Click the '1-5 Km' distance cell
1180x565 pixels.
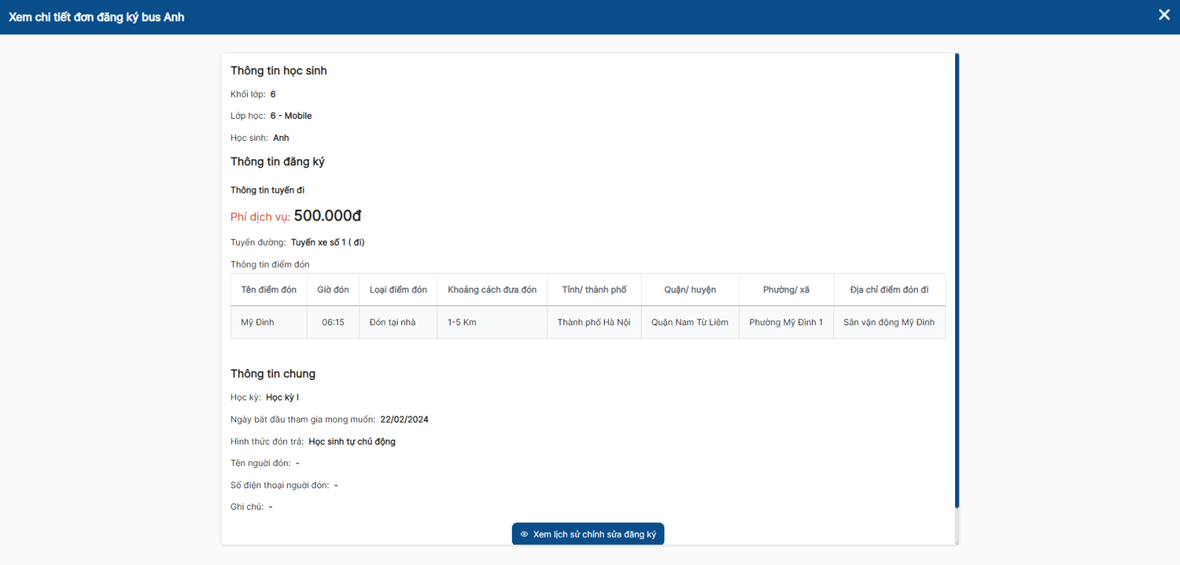(492, 322)
